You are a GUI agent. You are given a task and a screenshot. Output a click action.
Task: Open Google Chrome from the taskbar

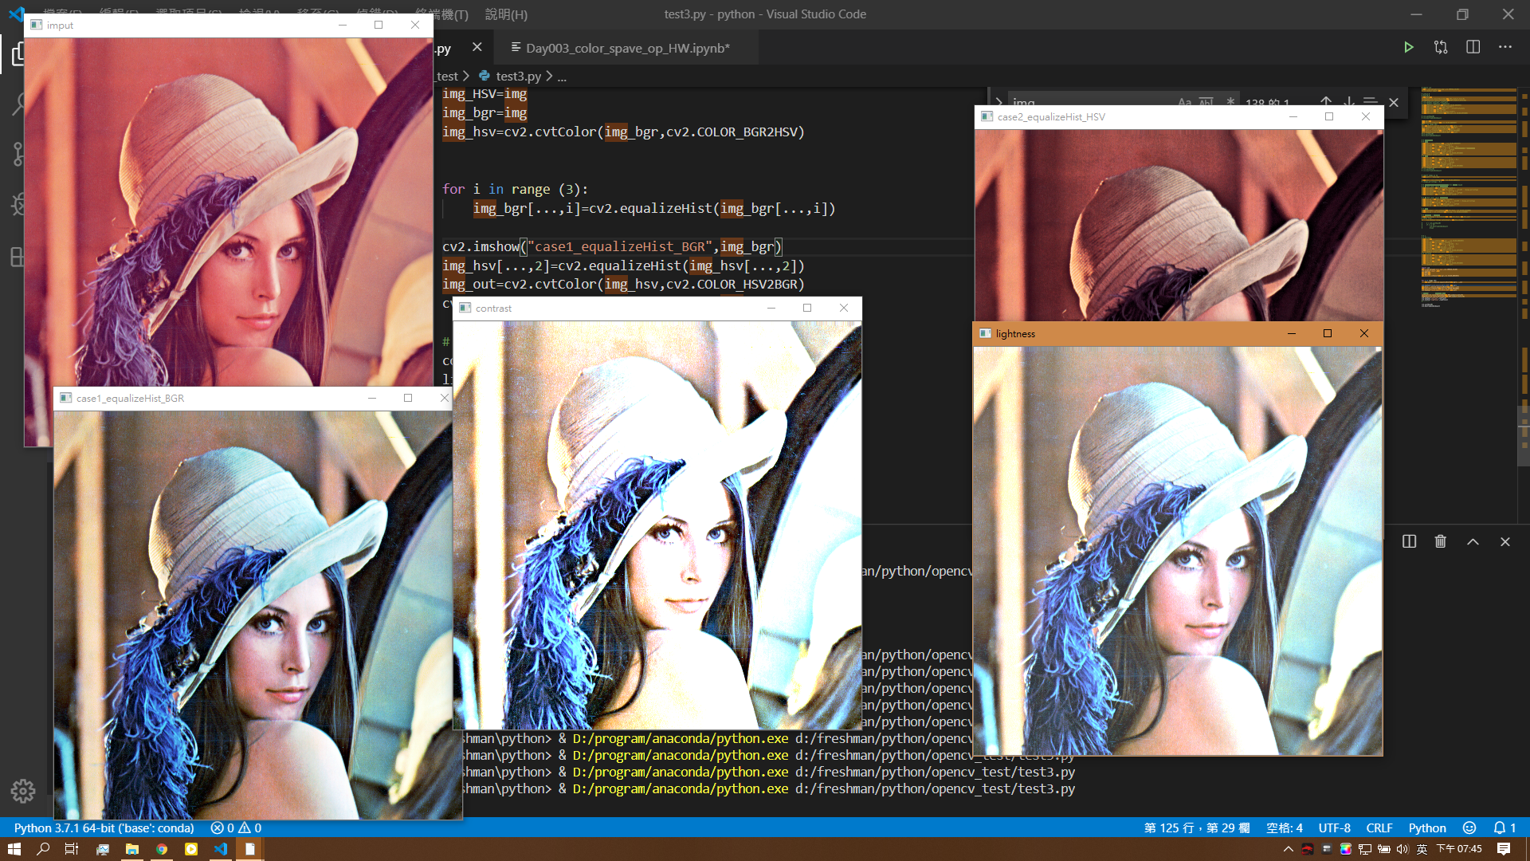coord(162,849)
